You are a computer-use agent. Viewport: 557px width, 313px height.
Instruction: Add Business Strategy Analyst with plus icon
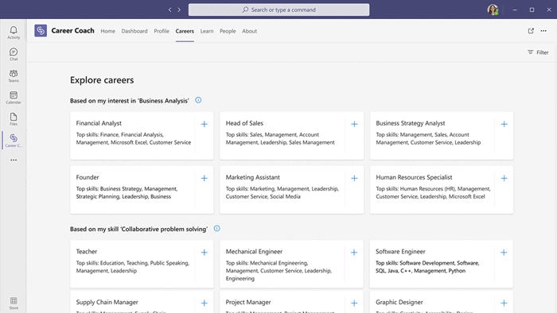tap(504, 124)
